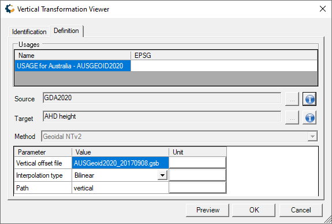
Task: Close the Vertical Transformation Viewer dialog
Action: 322,9
